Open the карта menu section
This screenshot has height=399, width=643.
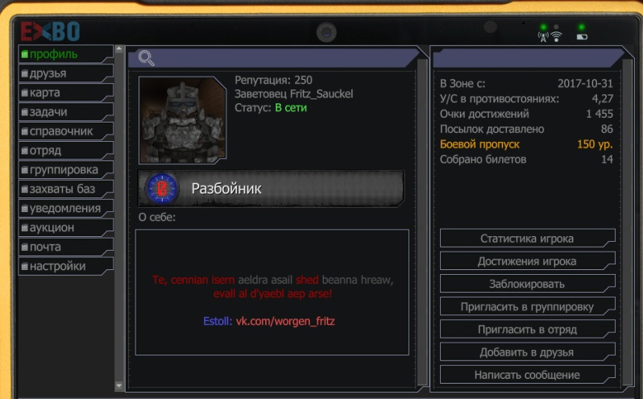(65, 93)
